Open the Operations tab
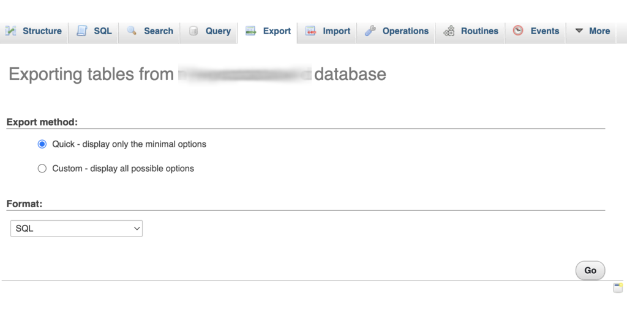The image size is (627, 313). (405, 31)
